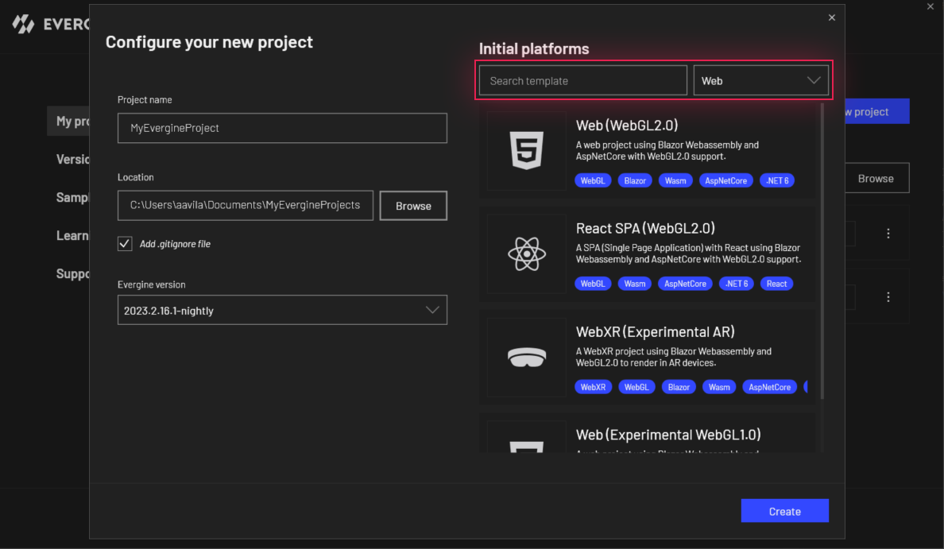This screenshot has width=944, height=549.
Task: Open the Web platform filter dropdown
Action: click(761, 81)
